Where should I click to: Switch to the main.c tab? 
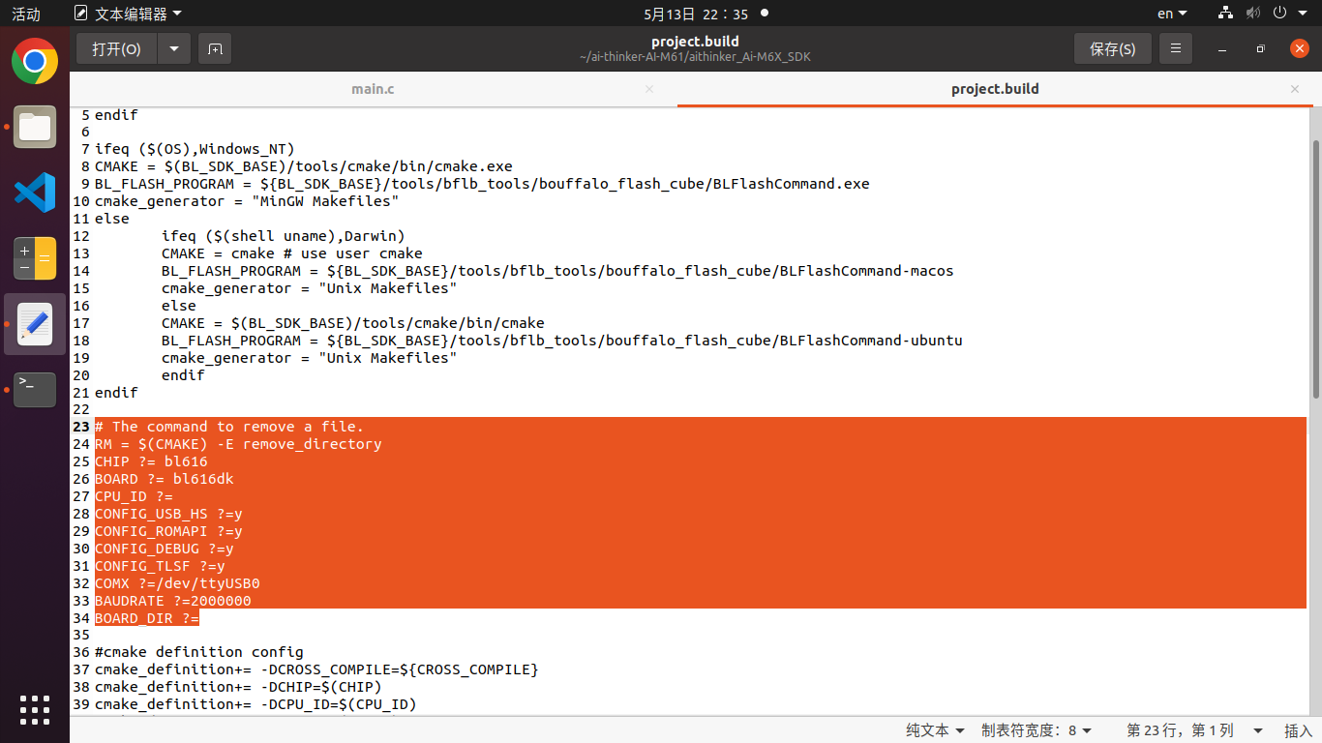[x=373, y=89]
